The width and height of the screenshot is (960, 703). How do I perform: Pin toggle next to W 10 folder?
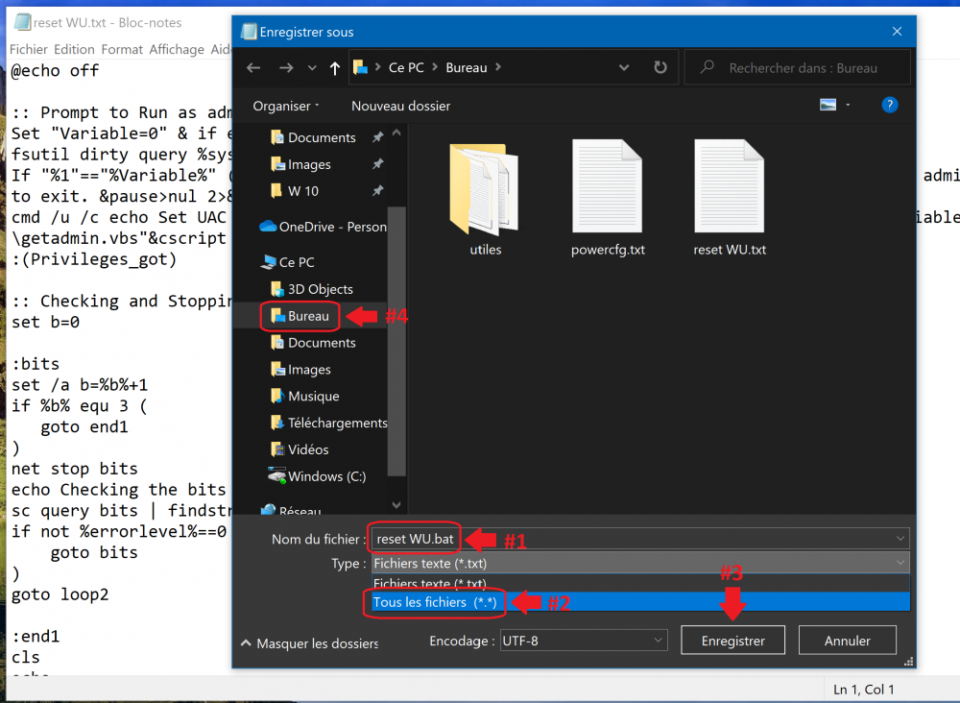pyautogui.click(x=378, y=191)
